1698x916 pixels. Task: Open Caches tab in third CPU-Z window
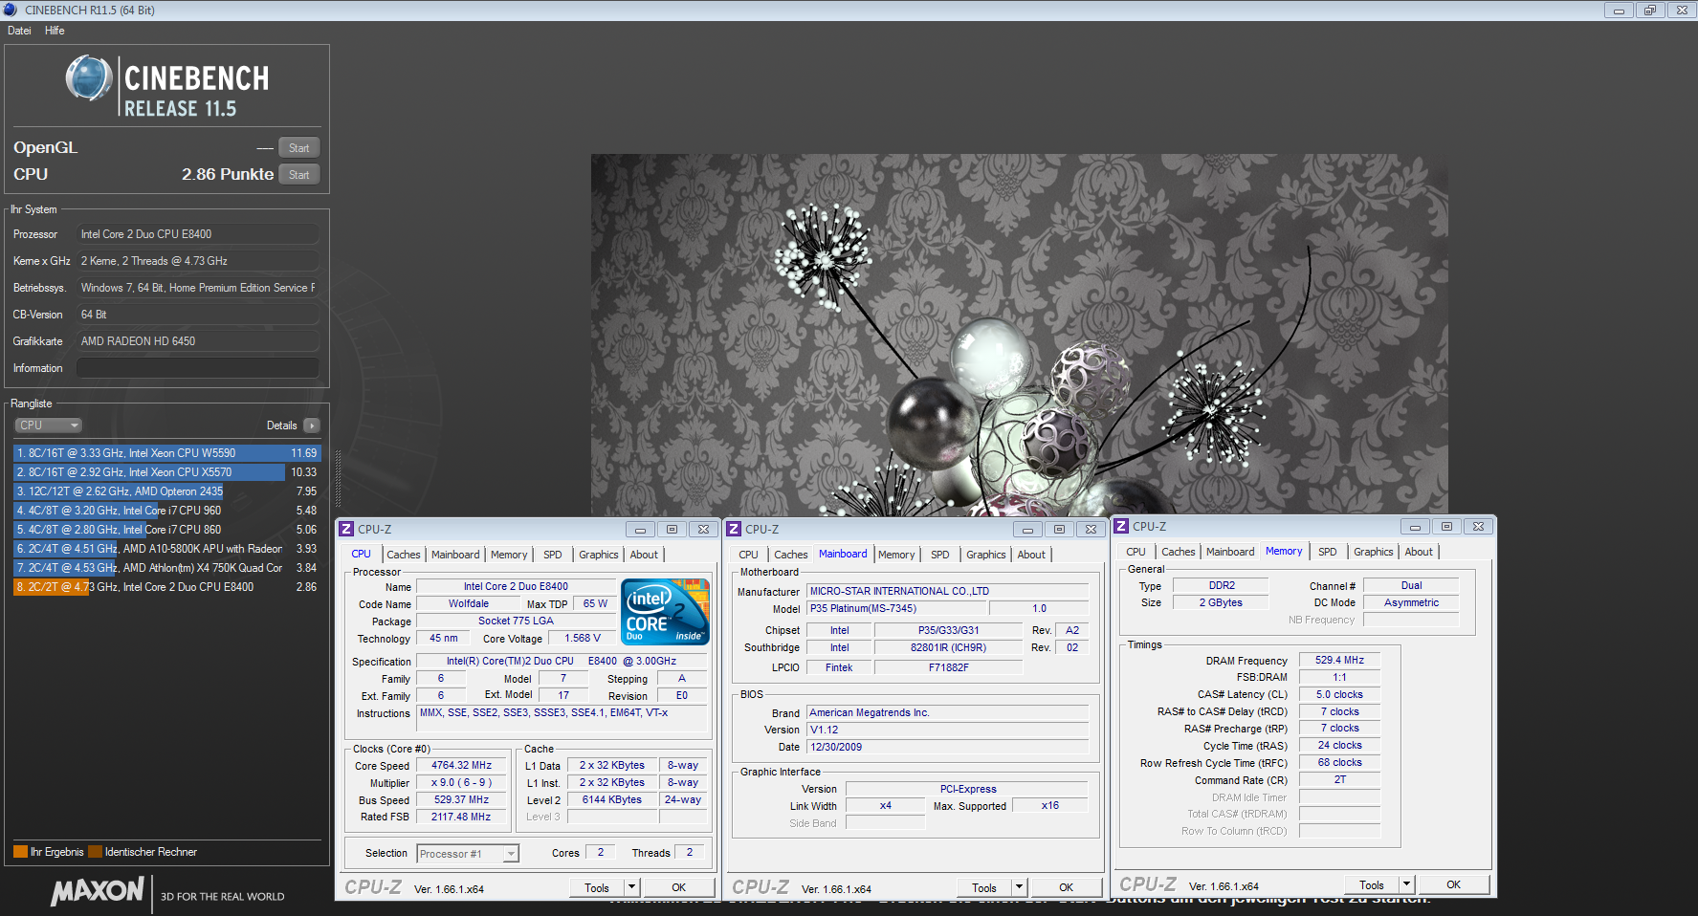tap(1179, 552)
